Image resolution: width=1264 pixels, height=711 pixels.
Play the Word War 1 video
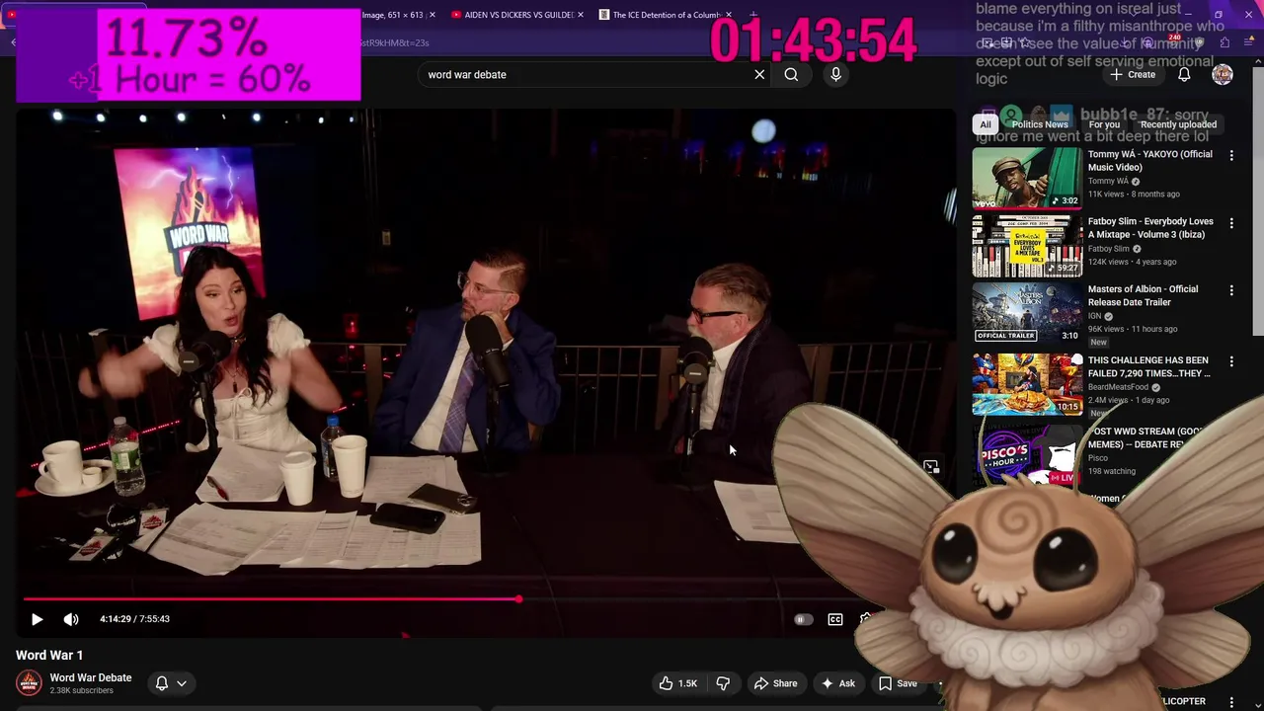coord(37,619)
